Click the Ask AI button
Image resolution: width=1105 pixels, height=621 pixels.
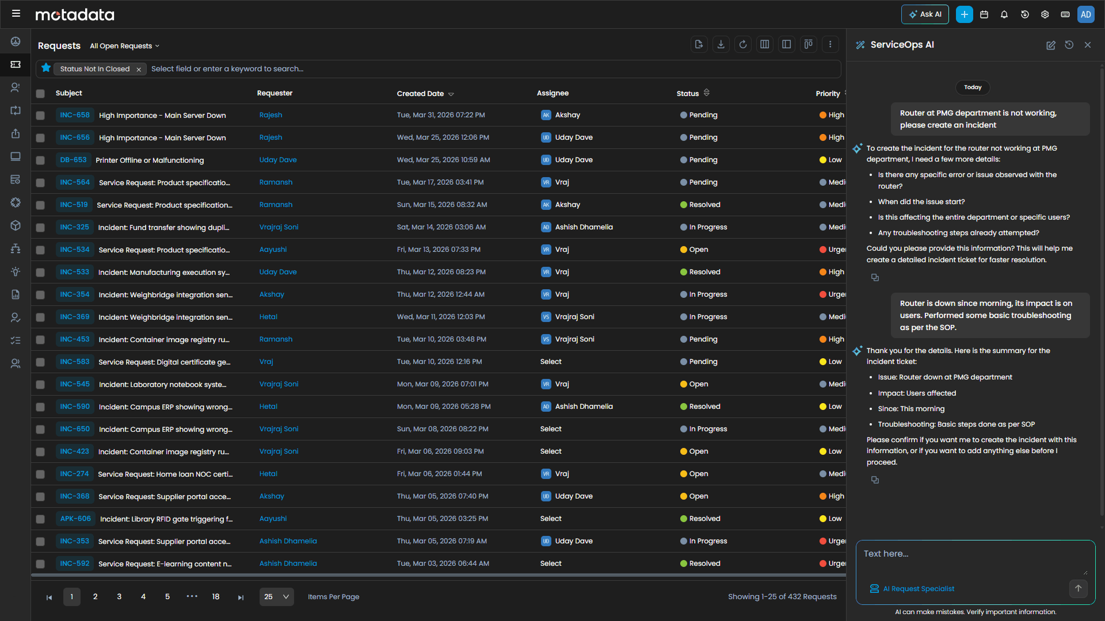point(924,14)
